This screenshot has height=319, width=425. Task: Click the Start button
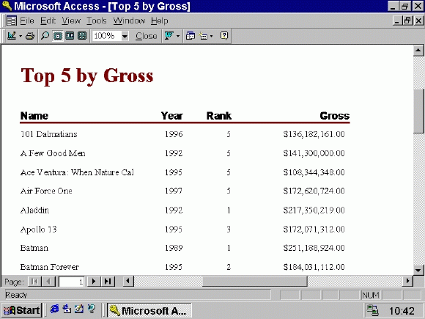point(22,310)
